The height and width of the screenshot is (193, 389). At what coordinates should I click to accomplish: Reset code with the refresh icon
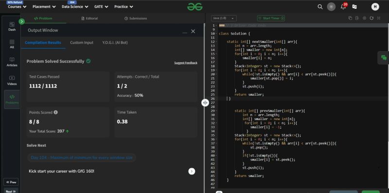pos(371,18)
